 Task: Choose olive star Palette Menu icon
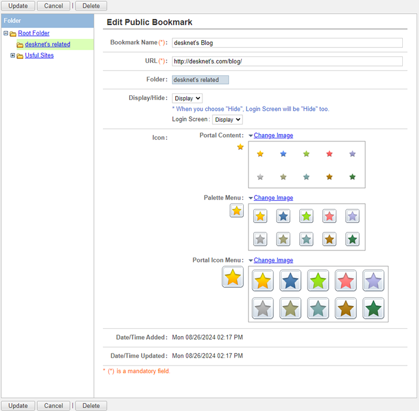pyautogui.click(x=283, y=239)
